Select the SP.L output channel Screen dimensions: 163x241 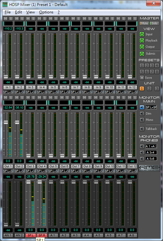(x=31, y=235)
